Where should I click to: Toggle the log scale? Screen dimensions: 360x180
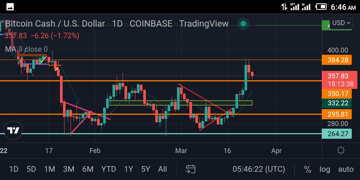click(x=325, y=169)
